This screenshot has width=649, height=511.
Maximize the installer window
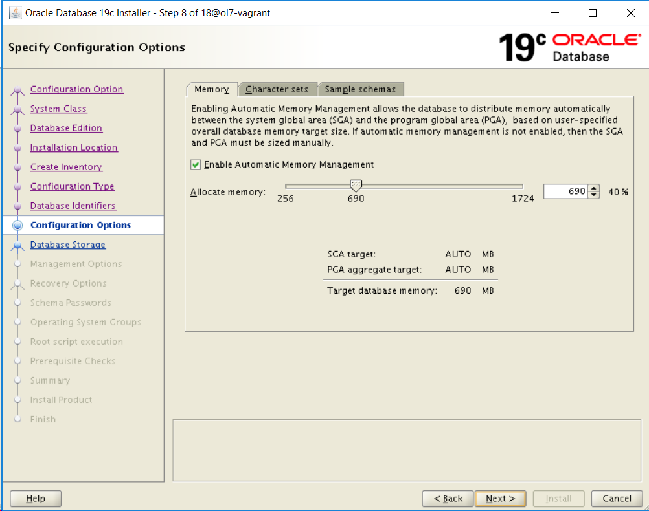pos(593,13)
